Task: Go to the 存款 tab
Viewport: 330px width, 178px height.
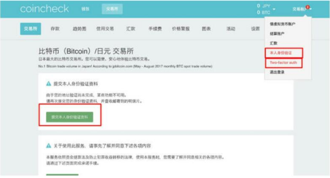Action: click(x=55, y=29)
